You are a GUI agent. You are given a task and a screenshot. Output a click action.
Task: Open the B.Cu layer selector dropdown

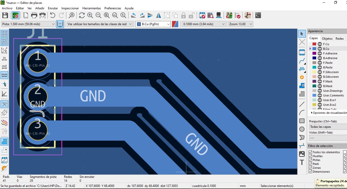[153, 24]
